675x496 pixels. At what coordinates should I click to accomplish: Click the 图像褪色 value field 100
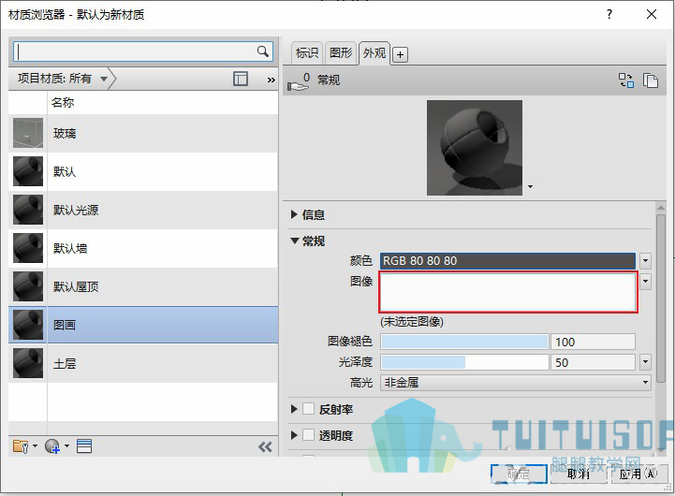593,342
